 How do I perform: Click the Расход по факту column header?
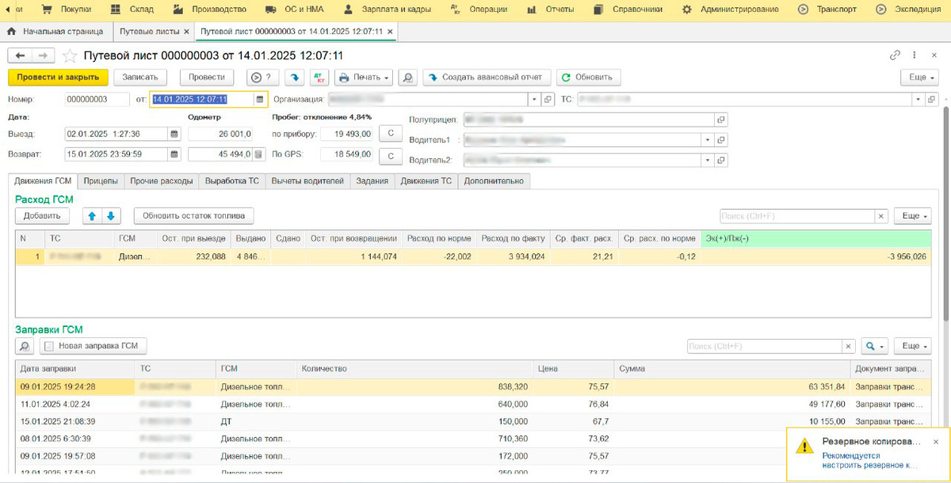click(513, 238)
